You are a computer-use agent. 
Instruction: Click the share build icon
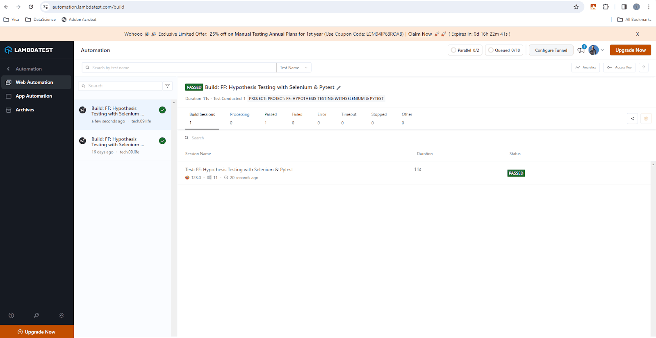[632, 119]
